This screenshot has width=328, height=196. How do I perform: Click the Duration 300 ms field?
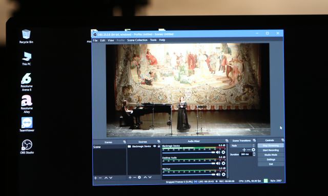(x=246, y=154)
